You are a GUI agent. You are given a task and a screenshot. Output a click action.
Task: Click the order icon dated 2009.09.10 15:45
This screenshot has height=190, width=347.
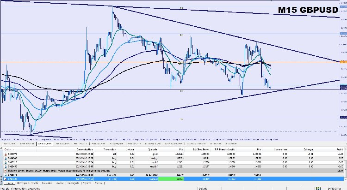[x=5, y=166]
